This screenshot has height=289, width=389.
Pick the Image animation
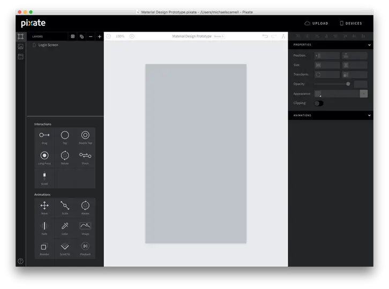coord(85,229)
